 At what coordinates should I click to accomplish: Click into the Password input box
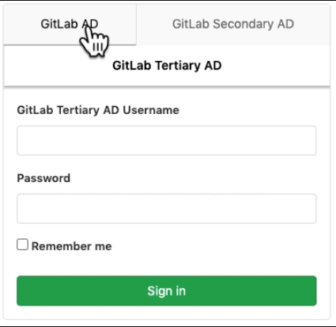tap(167, 208)
